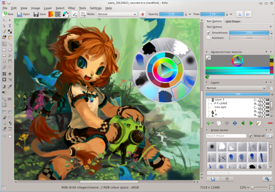Image resolution: width=275 pixels, height=192 pixels.
Task: Switch to the Tool Options tab
Action: (x=214, y=21)
